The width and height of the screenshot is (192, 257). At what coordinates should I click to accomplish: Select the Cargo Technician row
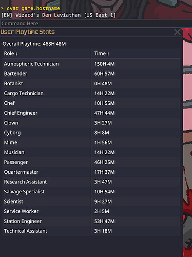[x=91, y=94]
